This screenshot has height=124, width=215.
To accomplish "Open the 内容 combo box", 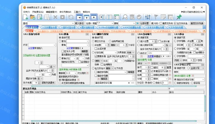I will pyautogui.click(x=54, y=45).
